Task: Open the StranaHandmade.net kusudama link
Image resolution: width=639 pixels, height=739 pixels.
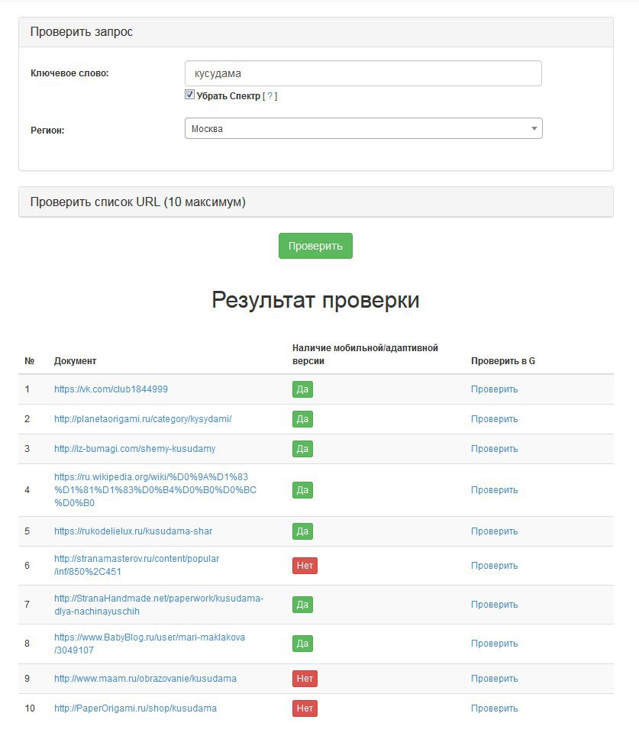Action: (159, 605)
